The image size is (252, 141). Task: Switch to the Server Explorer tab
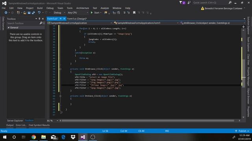[x=15, y=121]
